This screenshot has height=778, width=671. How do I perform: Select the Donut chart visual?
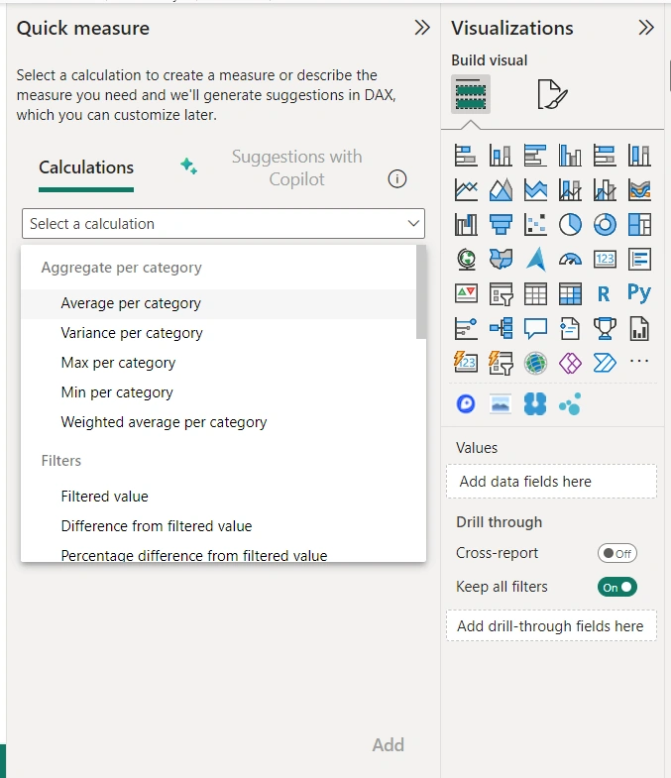605,225
